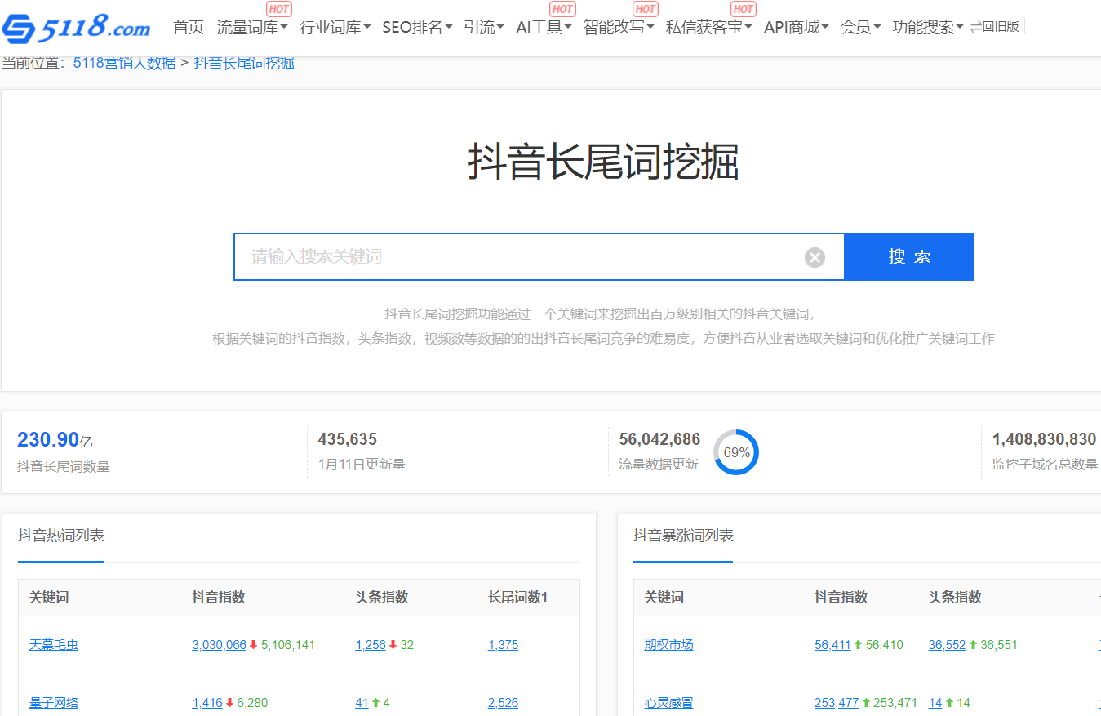
Task: Click the 56,411 Douyin index link
Action: point(832,645)
